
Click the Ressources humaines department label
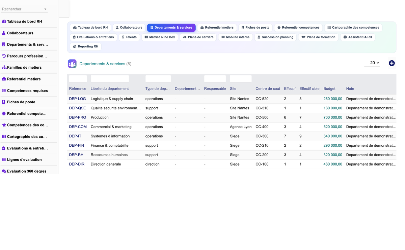pyautogui.click(x=109, y=155)
